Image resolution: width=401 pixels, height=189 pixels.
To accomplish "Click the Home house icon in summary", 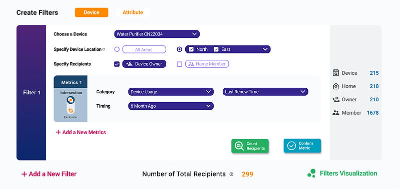I will (x=335, y=86).
